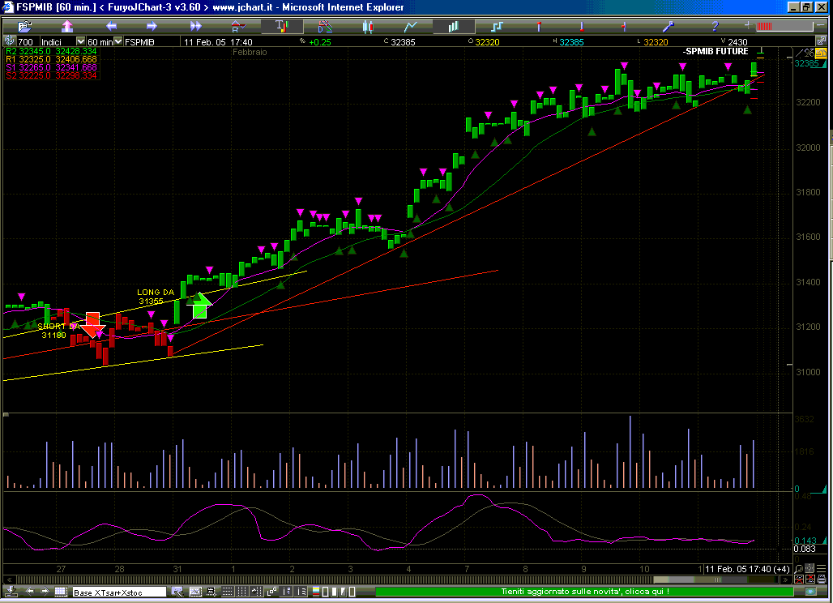Go back with the left arrow icon

coord(109,26)
